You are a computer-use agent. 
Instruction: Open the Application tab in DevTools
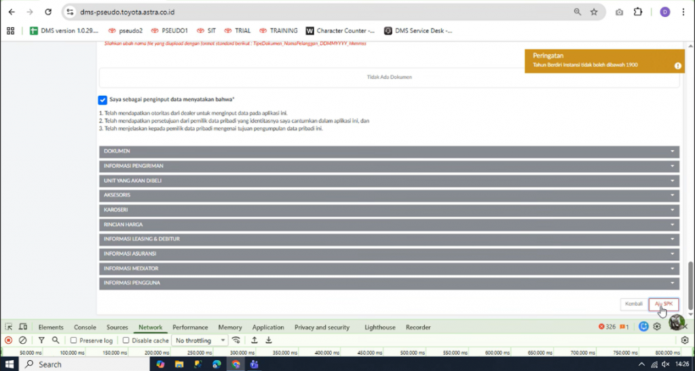[268, 328]
